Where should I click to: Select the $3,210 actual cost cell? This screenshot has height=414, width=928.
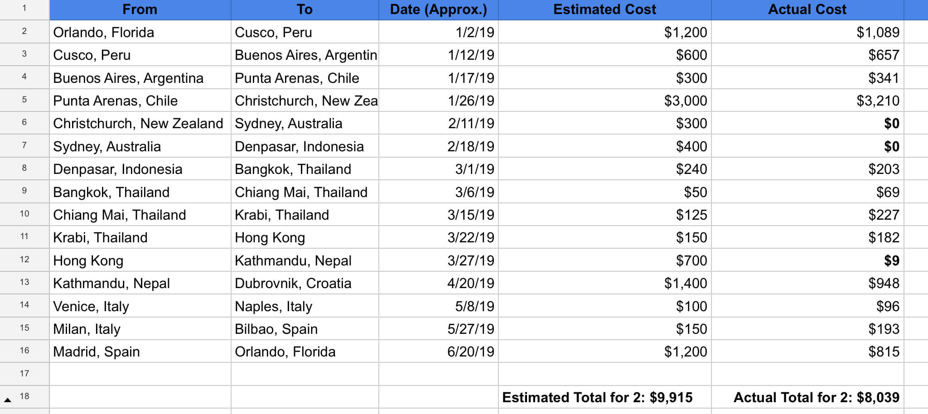point(807,101)
